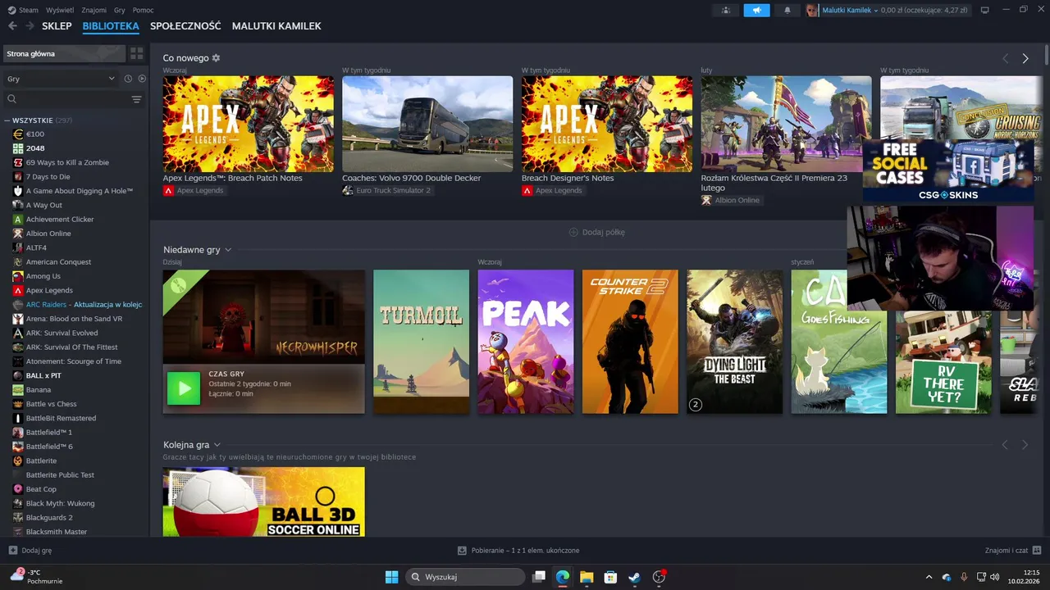The image size is (1050, 590).
Task: Open the PEAK game cover
Action: [526, 342]
